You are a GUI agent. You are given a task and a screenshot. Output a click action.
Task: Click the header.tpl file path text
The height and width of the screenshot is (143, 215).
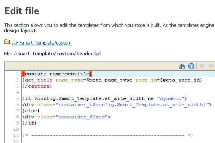tap(57, 54)
